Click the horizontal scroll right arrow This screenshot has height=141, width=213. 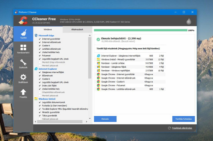click(x=86, y=122)
